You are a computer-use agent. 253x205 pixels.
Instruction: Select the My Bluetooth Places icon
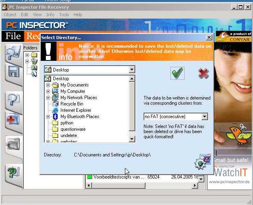55,117
